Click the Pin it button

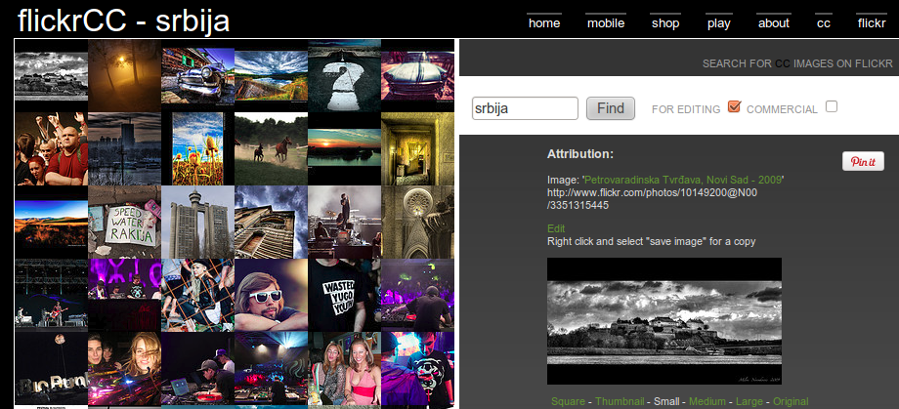click(863, 161)
